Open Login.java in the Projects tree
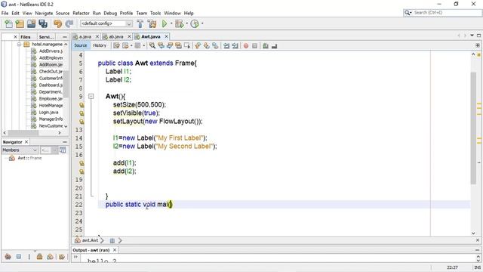Viewport: 483px width, 272px height. pos(48,113)
